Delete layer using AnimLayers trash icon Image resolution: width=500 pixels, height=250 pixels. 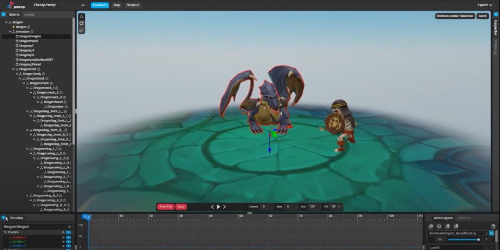tap(493, 226)
